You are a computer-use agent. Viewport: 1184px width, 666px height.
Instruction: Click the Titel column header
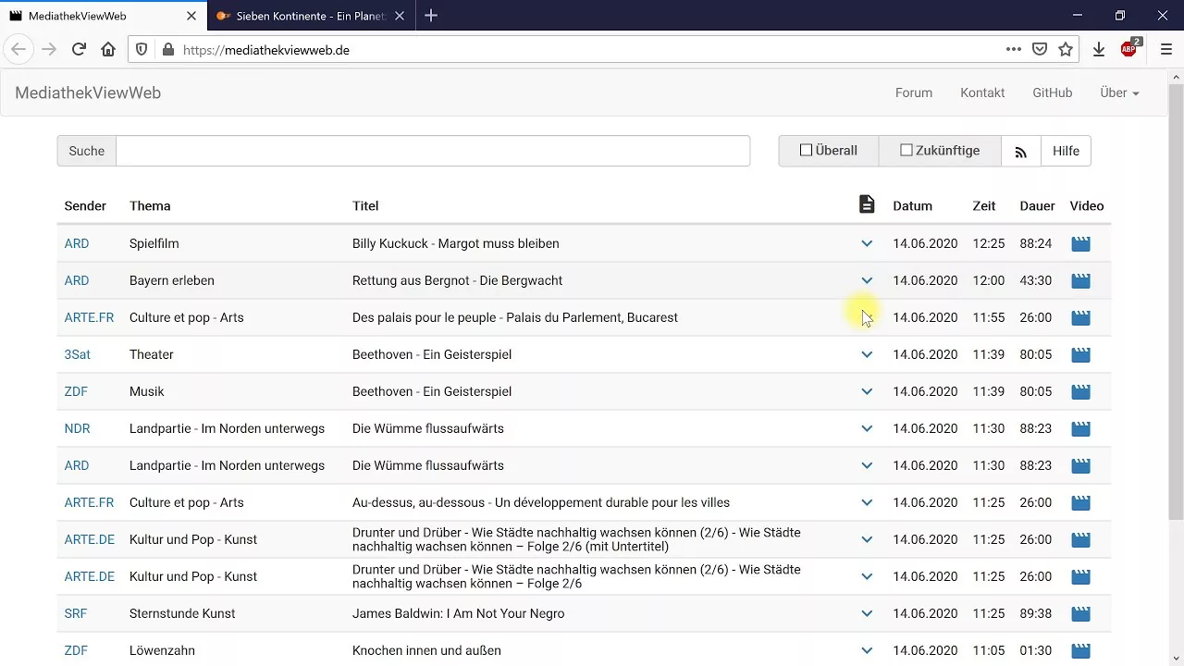[x=365, y=206]
